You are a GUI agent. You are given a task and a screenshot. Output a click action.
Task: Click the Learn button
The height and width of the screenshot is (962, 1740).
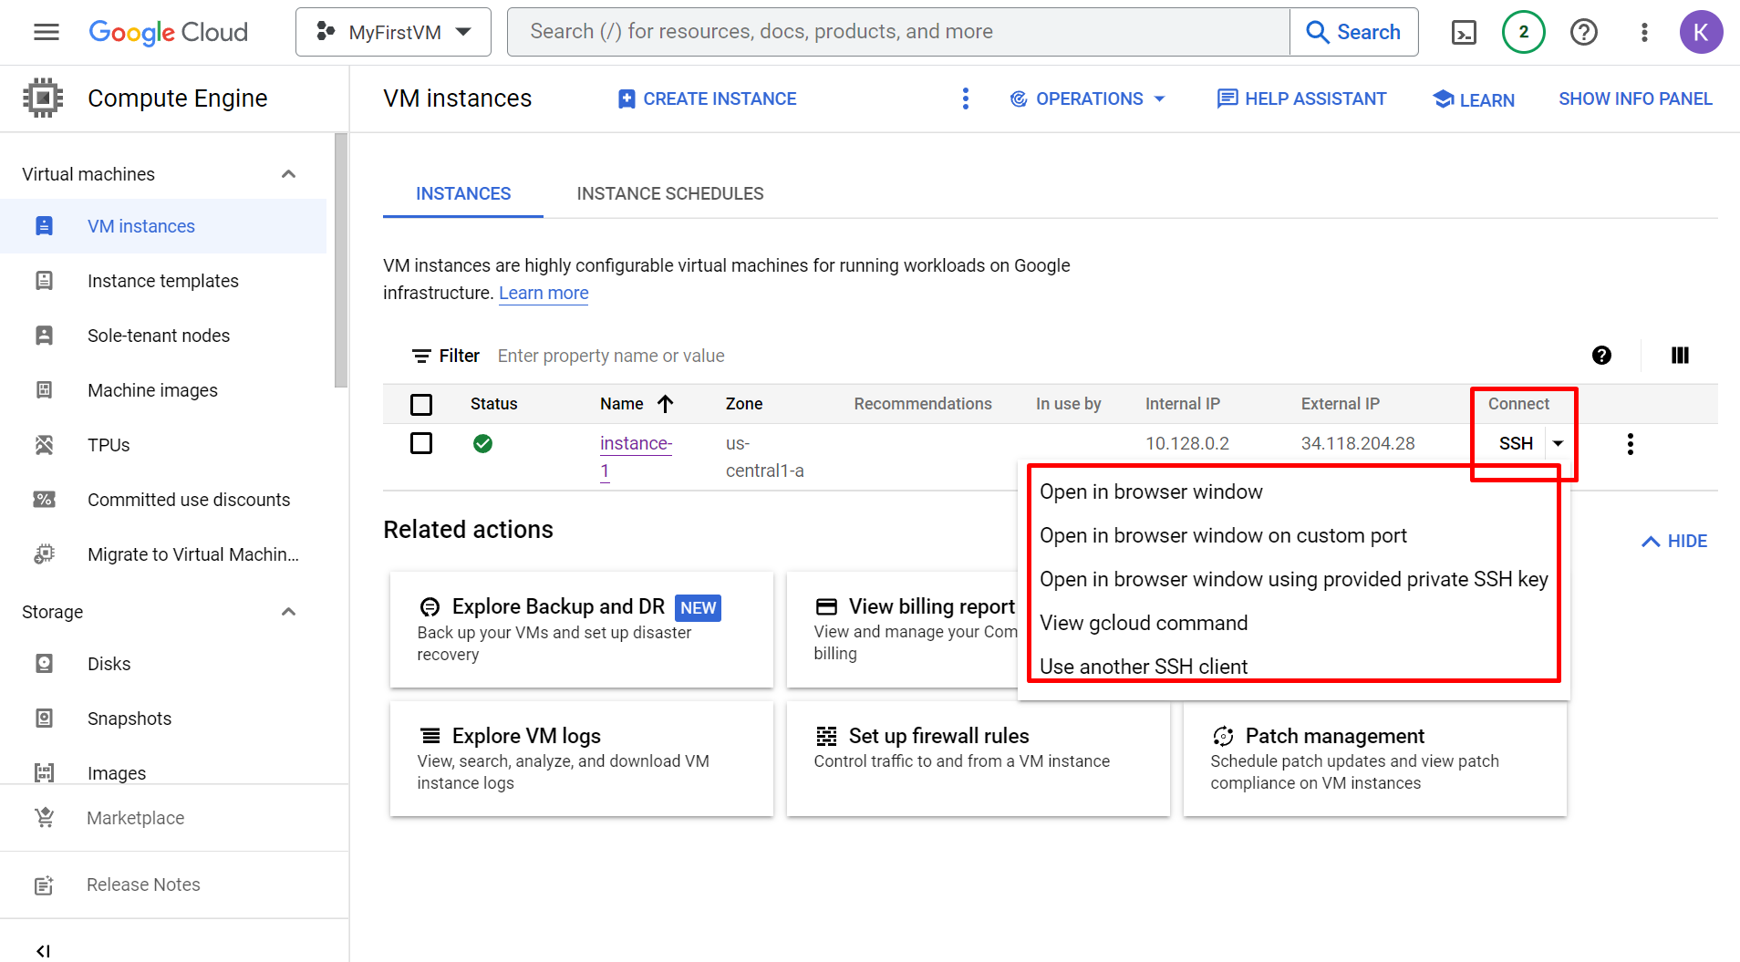1473,99
